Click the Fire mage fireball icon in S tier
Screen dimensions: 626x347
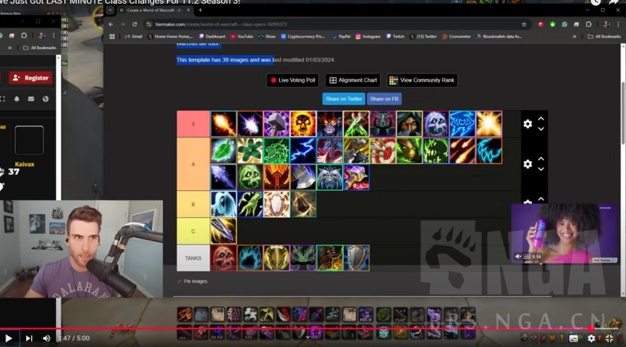click(x=223, y=124)
